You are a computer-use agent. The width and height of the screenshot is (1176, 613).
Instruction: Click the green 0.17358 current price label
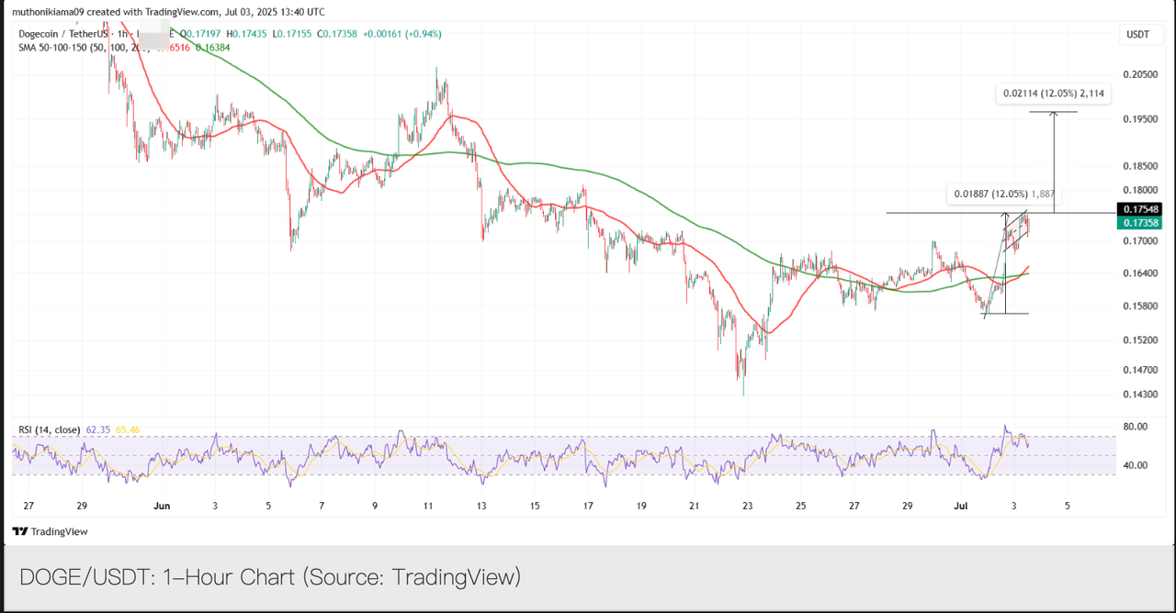(x=1137, y=223)
